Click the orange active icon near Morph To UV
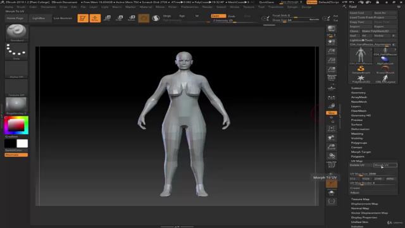405x228 pixels. [332, 184]
